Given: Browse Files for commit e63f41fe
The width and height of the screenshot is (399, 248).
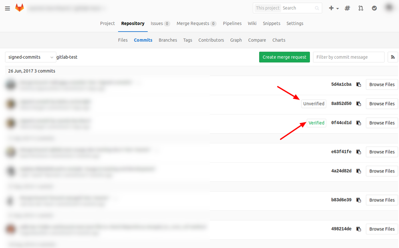Looking at the screenshot, I should click(x=382, y=152).
